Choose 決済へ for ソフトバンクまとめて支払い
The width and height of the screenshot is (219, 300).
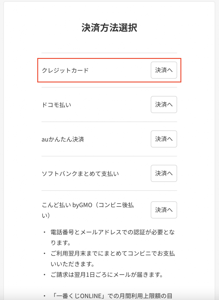(x=164, y=173)
